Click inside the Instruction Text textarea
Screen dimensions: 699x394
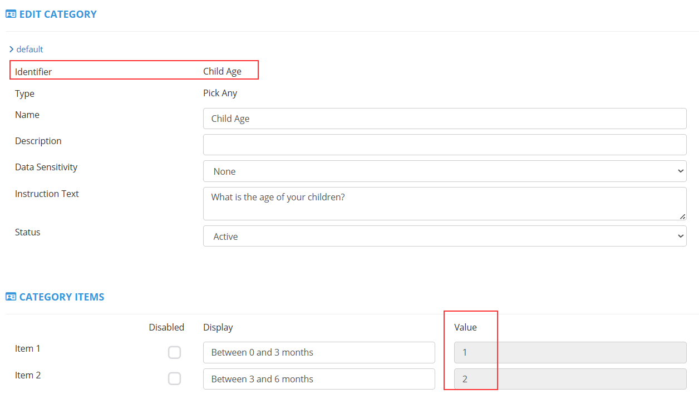coord(444,204)
